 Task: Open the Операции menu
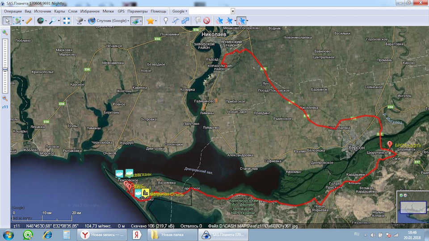(x=13, y=11)
